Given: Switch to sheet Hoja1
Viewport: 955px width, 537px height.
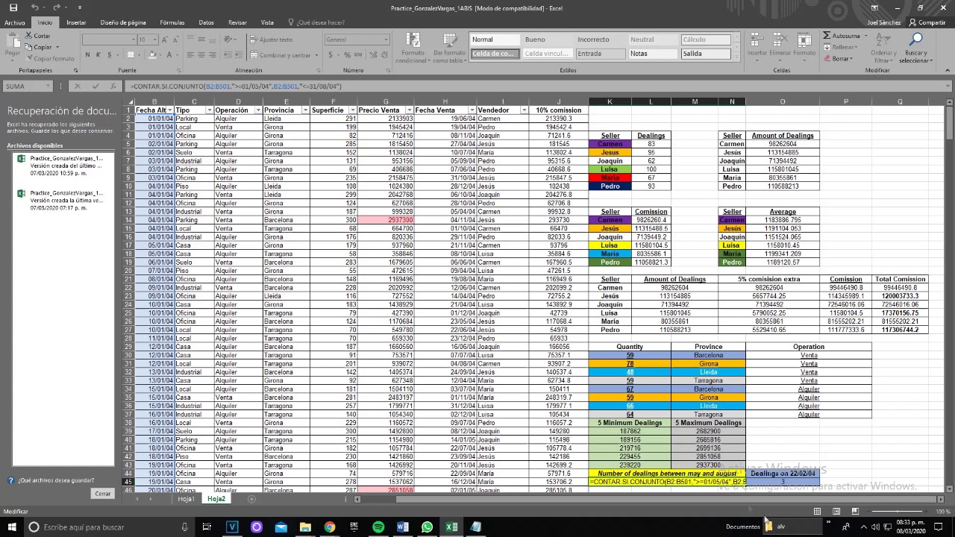Looking at the screenshot, I should click(x=186, y=498).
